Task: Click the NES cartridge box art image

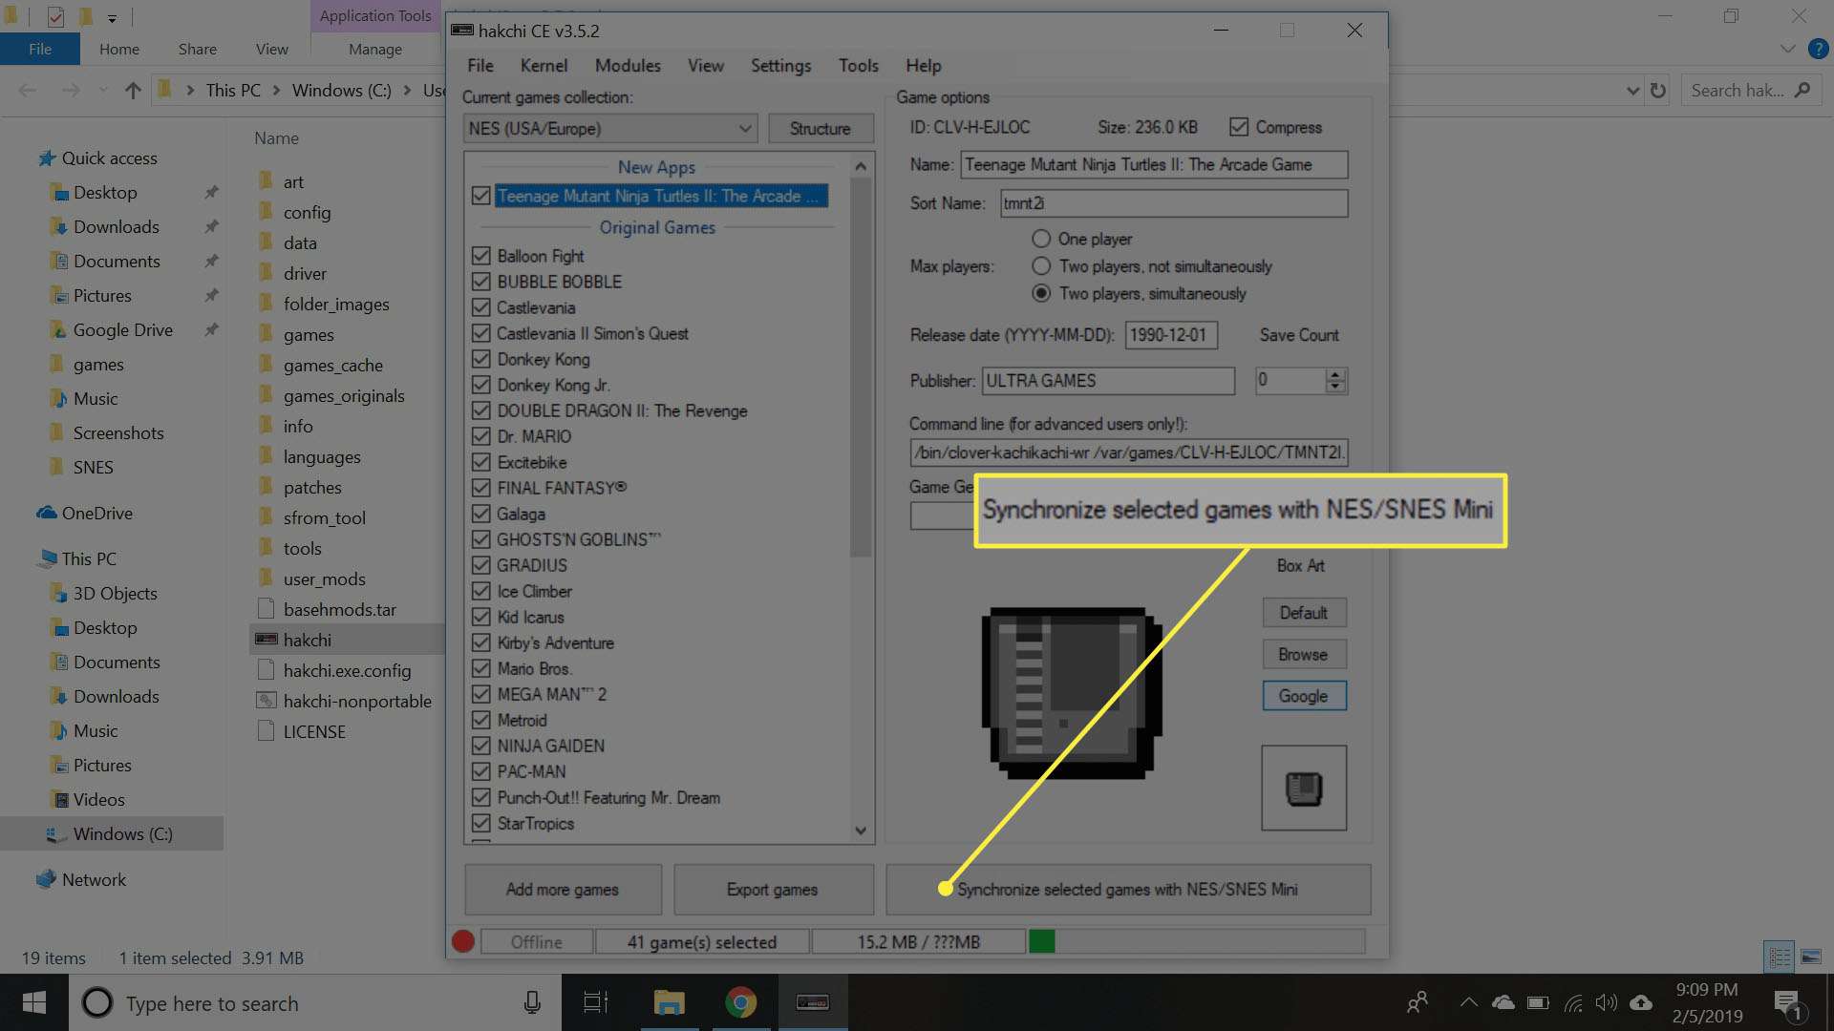Action: 1072,692
